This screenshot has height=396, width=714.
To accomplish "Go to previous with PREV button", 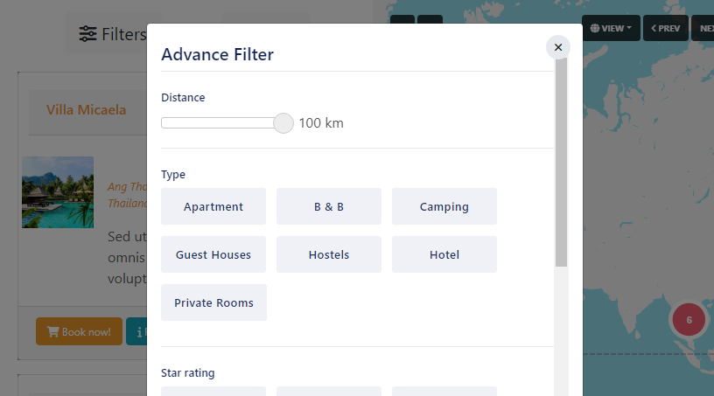I will [666, 28].
